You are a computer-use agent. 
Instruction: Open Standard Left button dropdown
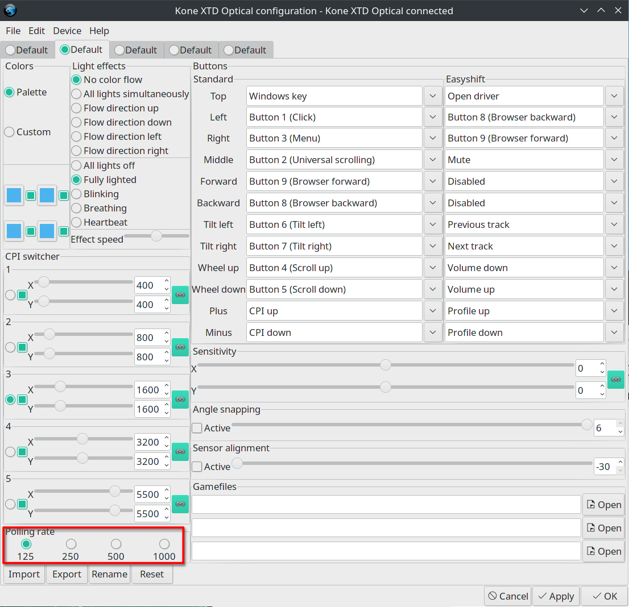pyautogui.click(x=433, y=117)
